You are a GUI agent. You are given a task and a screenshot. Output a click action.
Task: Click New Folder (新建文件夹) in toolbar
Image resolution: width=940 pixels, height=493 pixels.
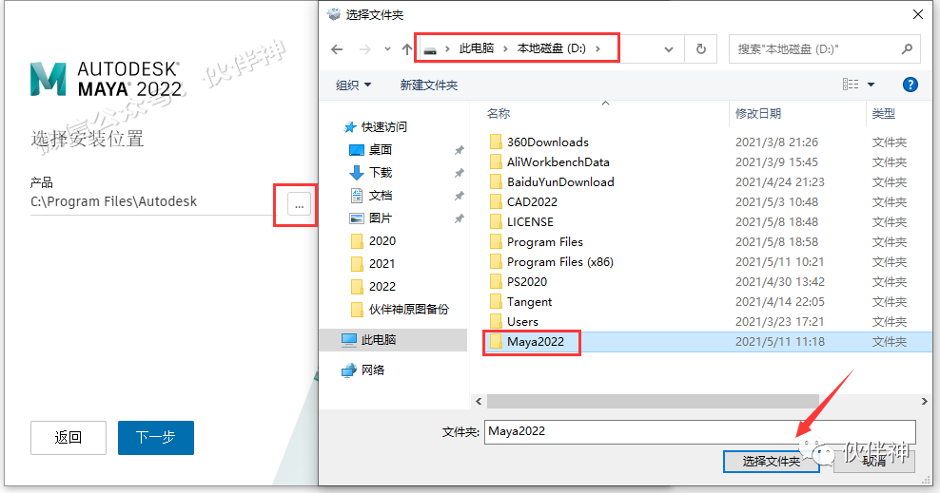point(429,85)
